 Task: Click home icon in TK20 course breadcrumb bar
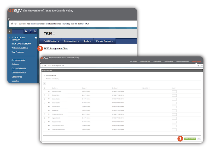click(12, 23)
